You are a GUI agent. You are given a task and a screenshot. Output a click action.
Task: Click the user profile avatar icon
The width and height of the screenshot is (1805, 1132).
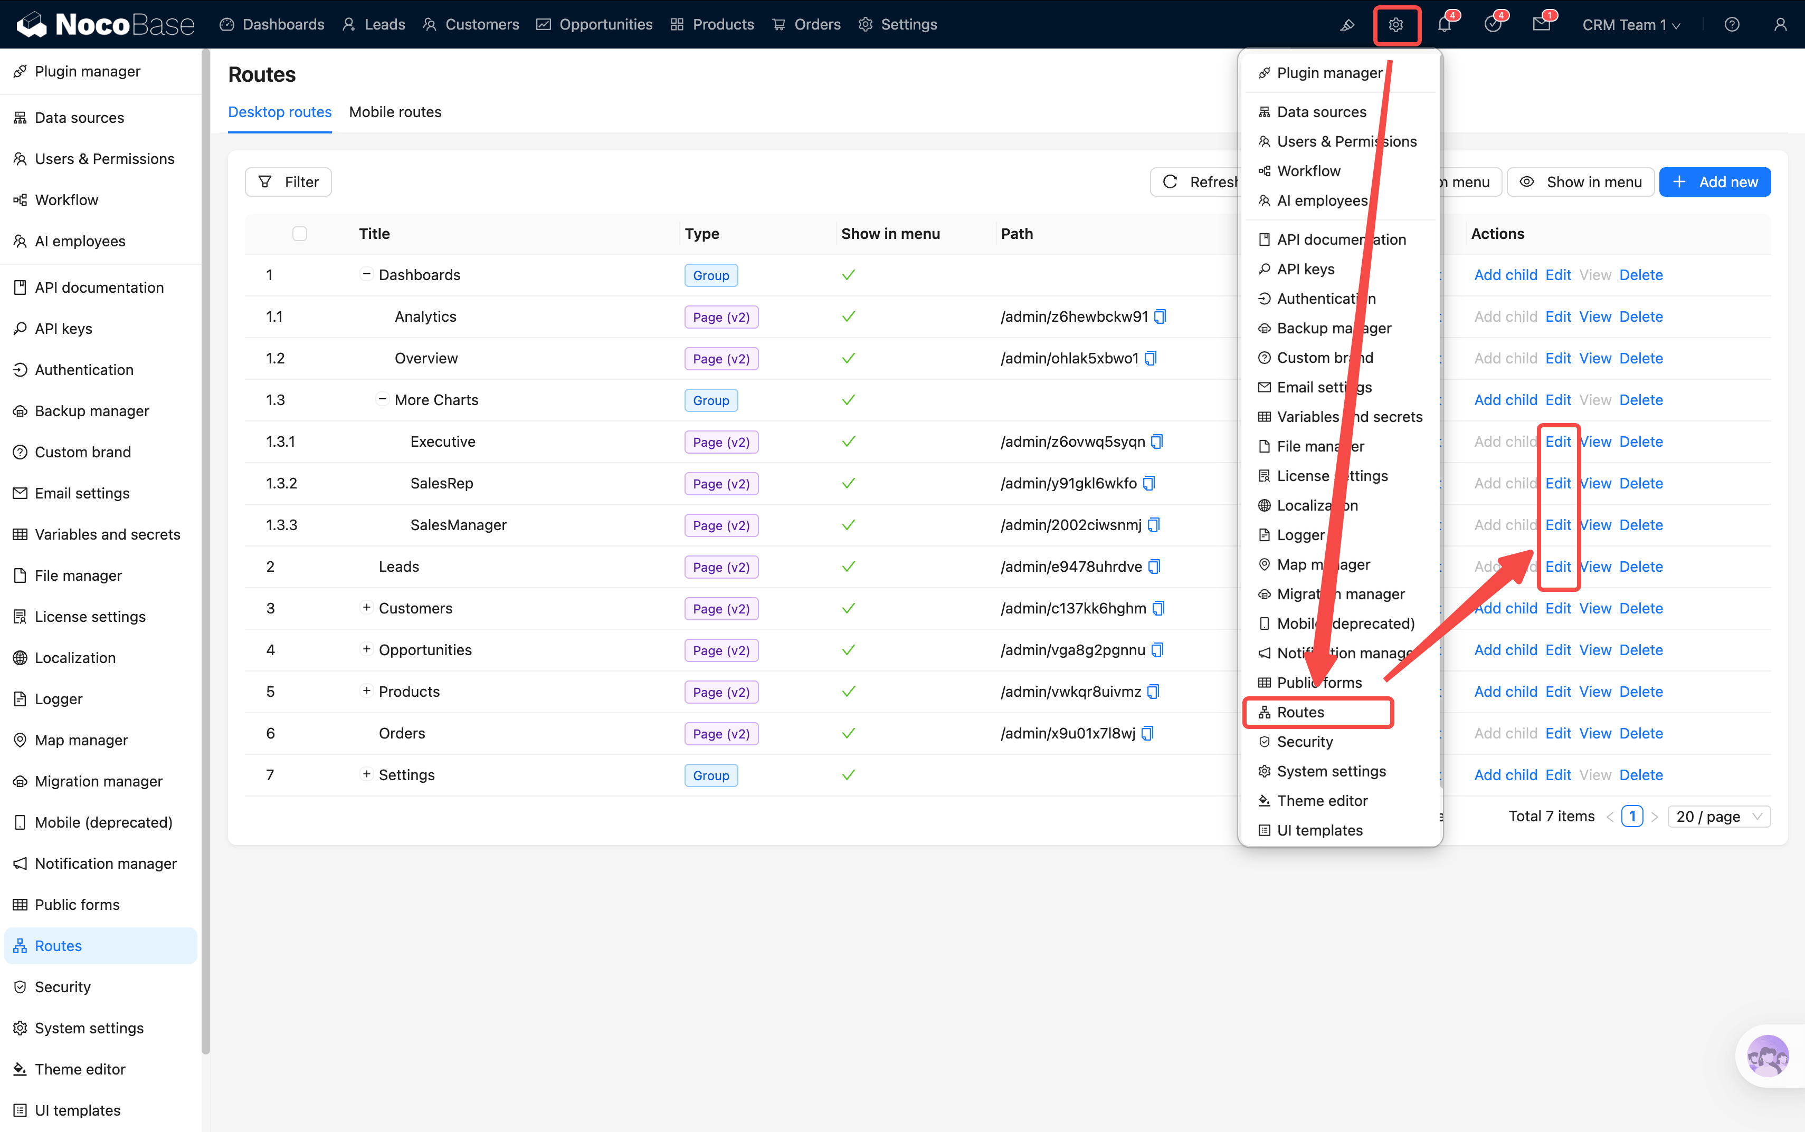pos(1780,25)
